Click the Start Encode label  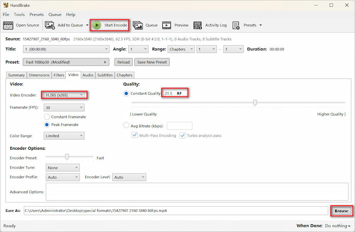116,25
